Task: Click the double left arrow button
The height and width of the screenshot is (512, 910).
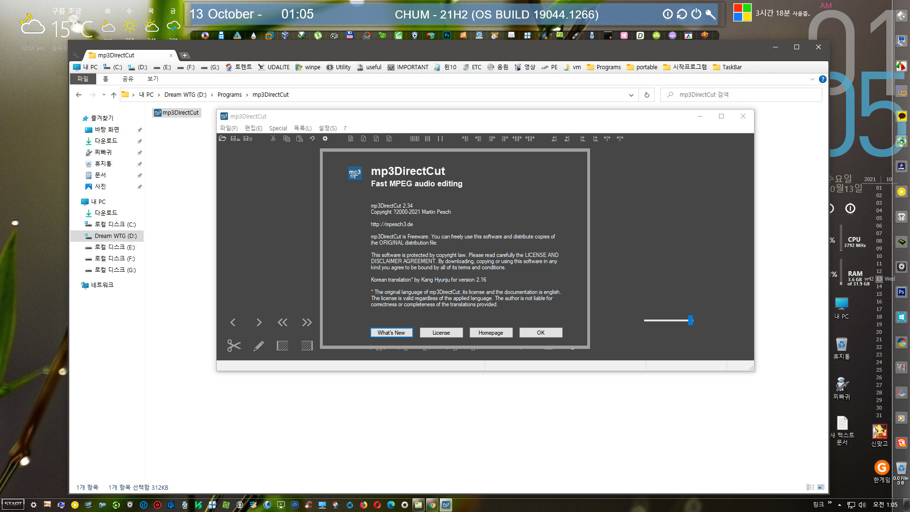Action: 282,322
